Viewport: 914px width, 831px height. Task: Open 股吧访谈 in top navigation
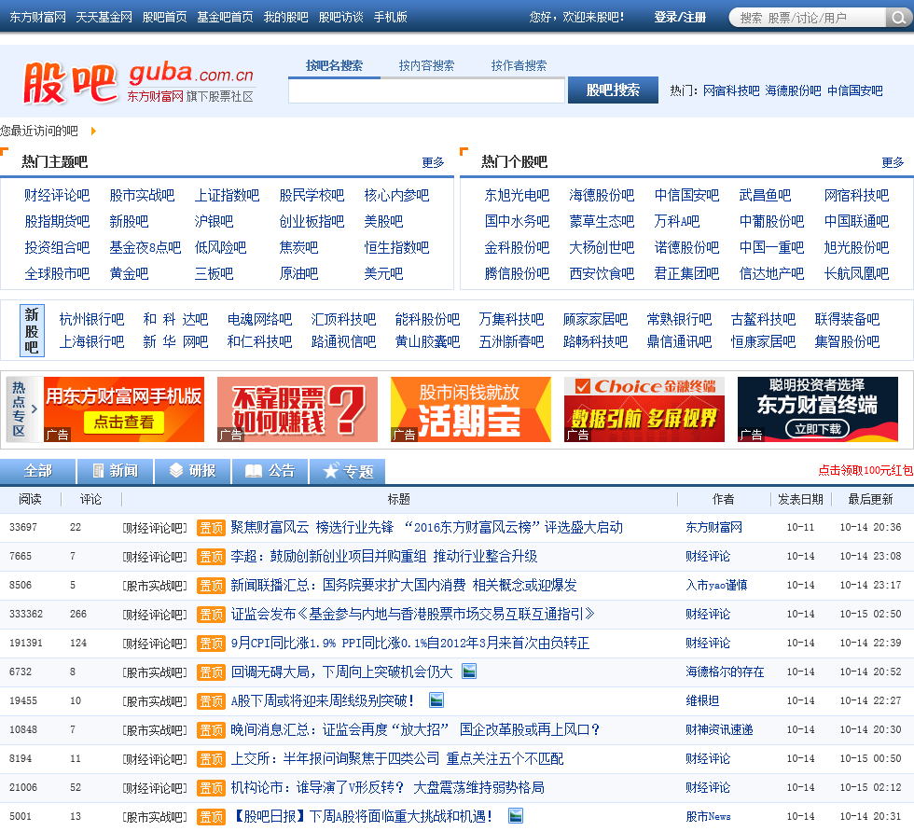(x=341, y=17)
